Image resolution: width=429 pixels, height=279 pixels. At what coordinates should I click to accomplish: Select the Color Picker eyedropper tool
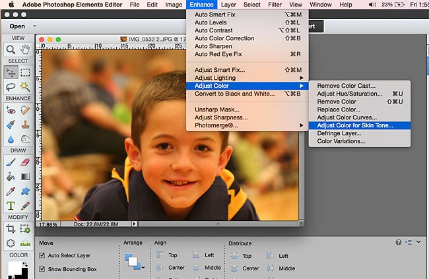coord(11,191)
